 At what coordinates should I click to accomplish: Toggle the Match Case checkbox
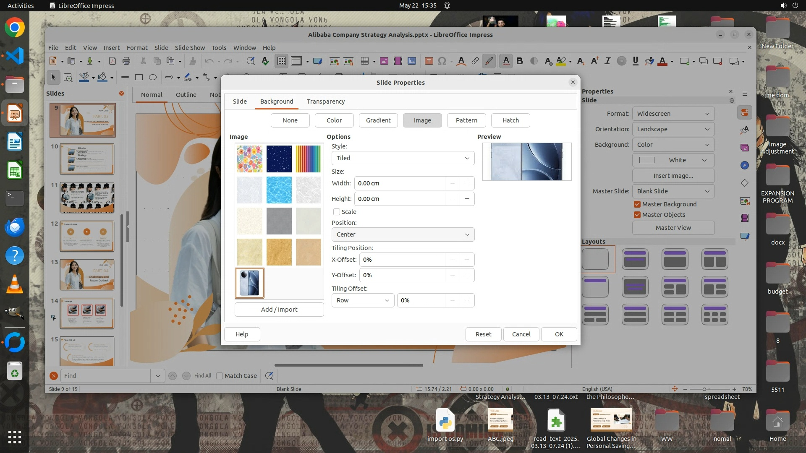point(220,376)
